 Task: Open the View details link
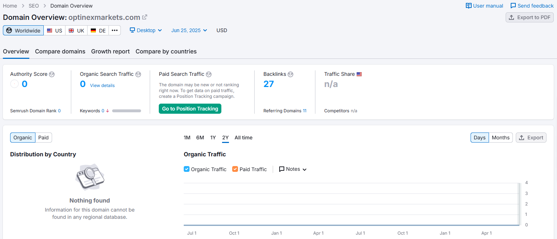tap(102, 86)
